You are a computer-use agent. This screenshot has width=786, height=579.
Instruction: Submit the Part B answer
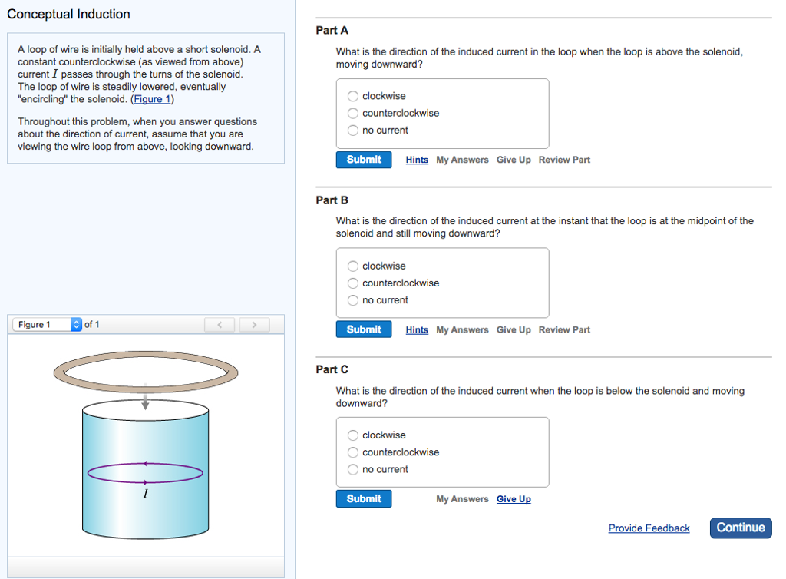point(364,329)
